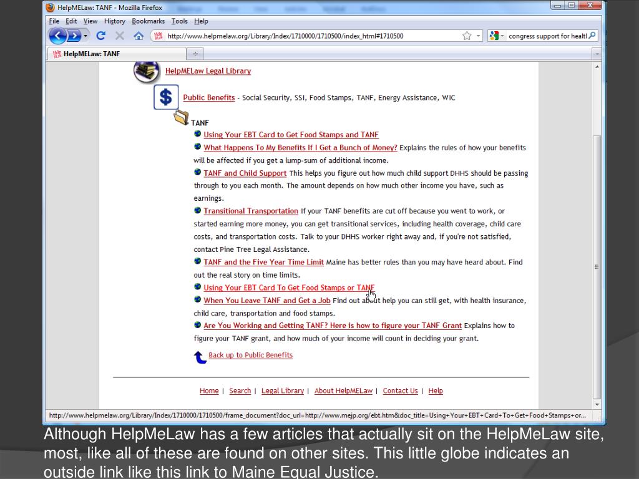Click globe icon beside Are You Working link
Image resolution: width=639 pixels, height=479 pixels.
198,324
